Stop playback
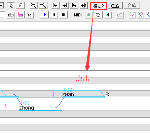The width and height of the screenshot is (150, 133). (x=63, y=15)
